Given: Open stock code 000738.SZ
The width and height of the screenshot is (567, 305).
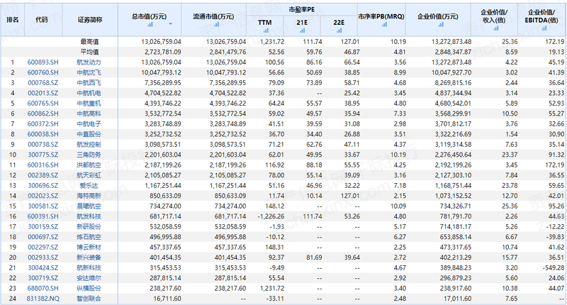Looking at the screenshot, I should click(x=43, y=145).
